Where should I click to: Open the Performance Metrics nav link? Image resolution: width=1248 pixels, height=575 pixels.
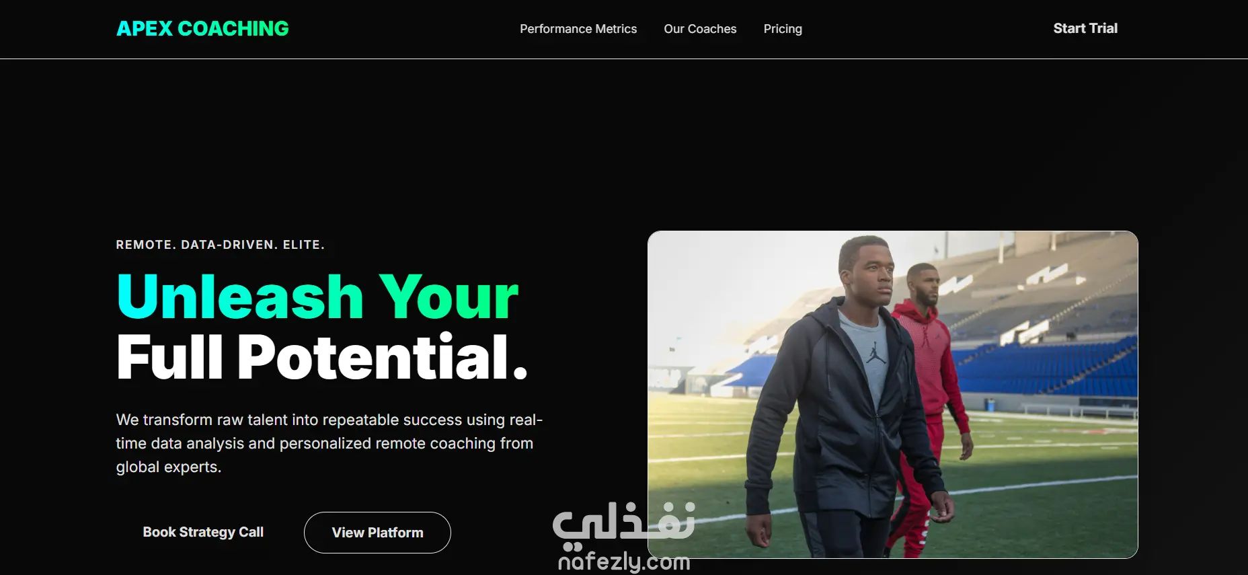point(578,29)
